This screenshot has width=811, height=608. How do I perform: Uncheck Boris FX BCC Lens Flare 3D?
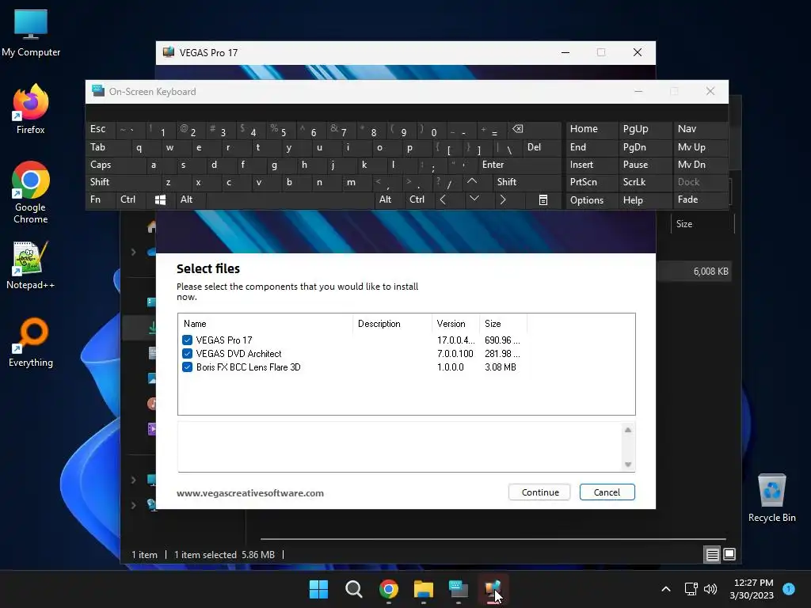pos(187,367)
